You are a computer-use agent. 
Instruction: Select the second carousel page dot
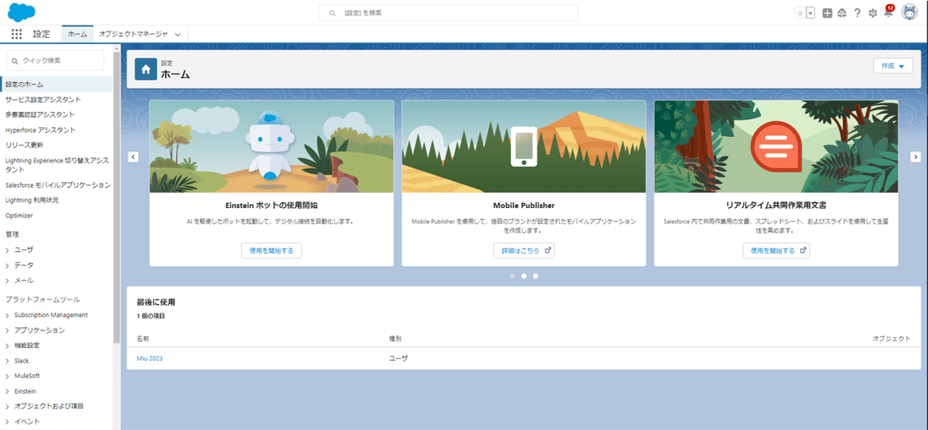pyautogui.click(x=524, y=275)
